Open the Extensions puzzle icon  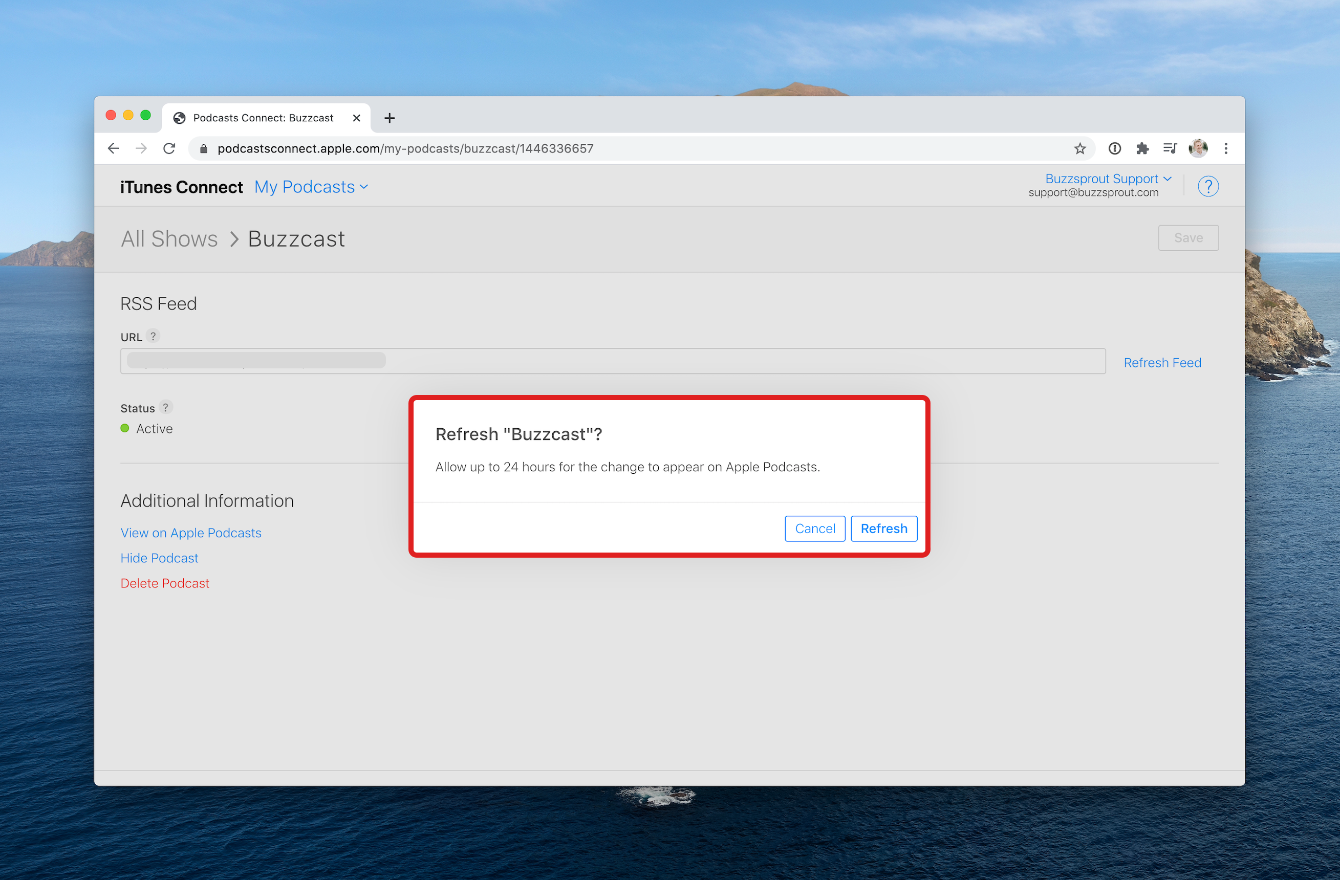(x=1142, y=148)
